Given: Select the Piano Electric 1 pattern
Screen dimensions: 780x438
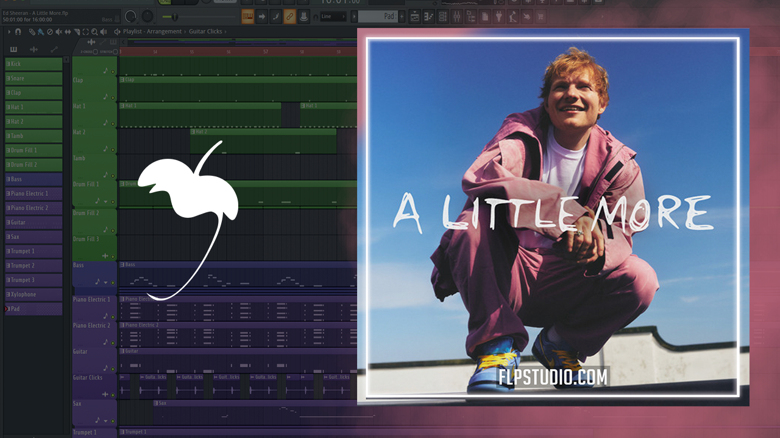Looking at the screenshot, I should point(34,193).
